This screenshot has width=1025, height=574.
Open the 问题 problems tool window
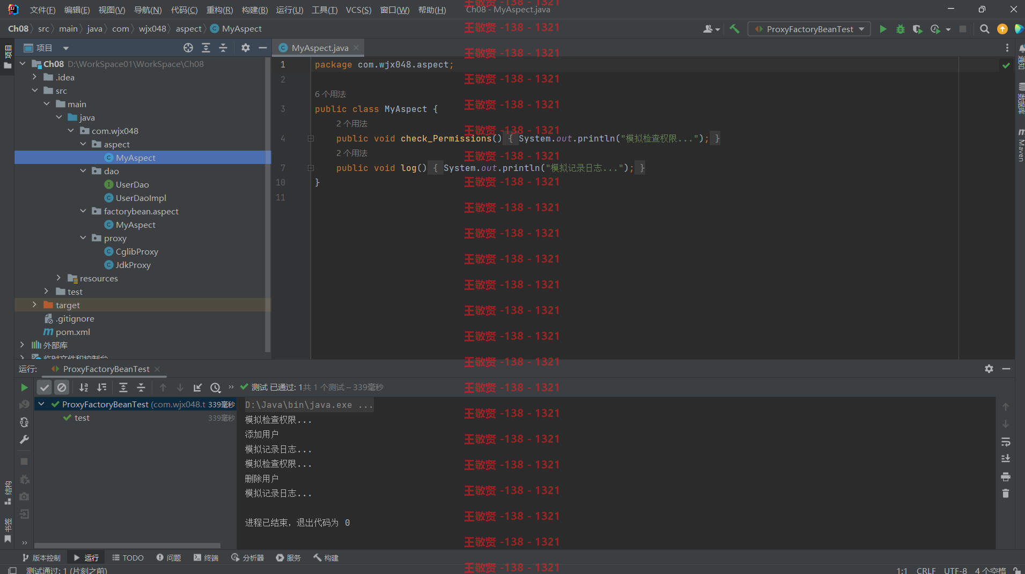(x=168, y=557)
